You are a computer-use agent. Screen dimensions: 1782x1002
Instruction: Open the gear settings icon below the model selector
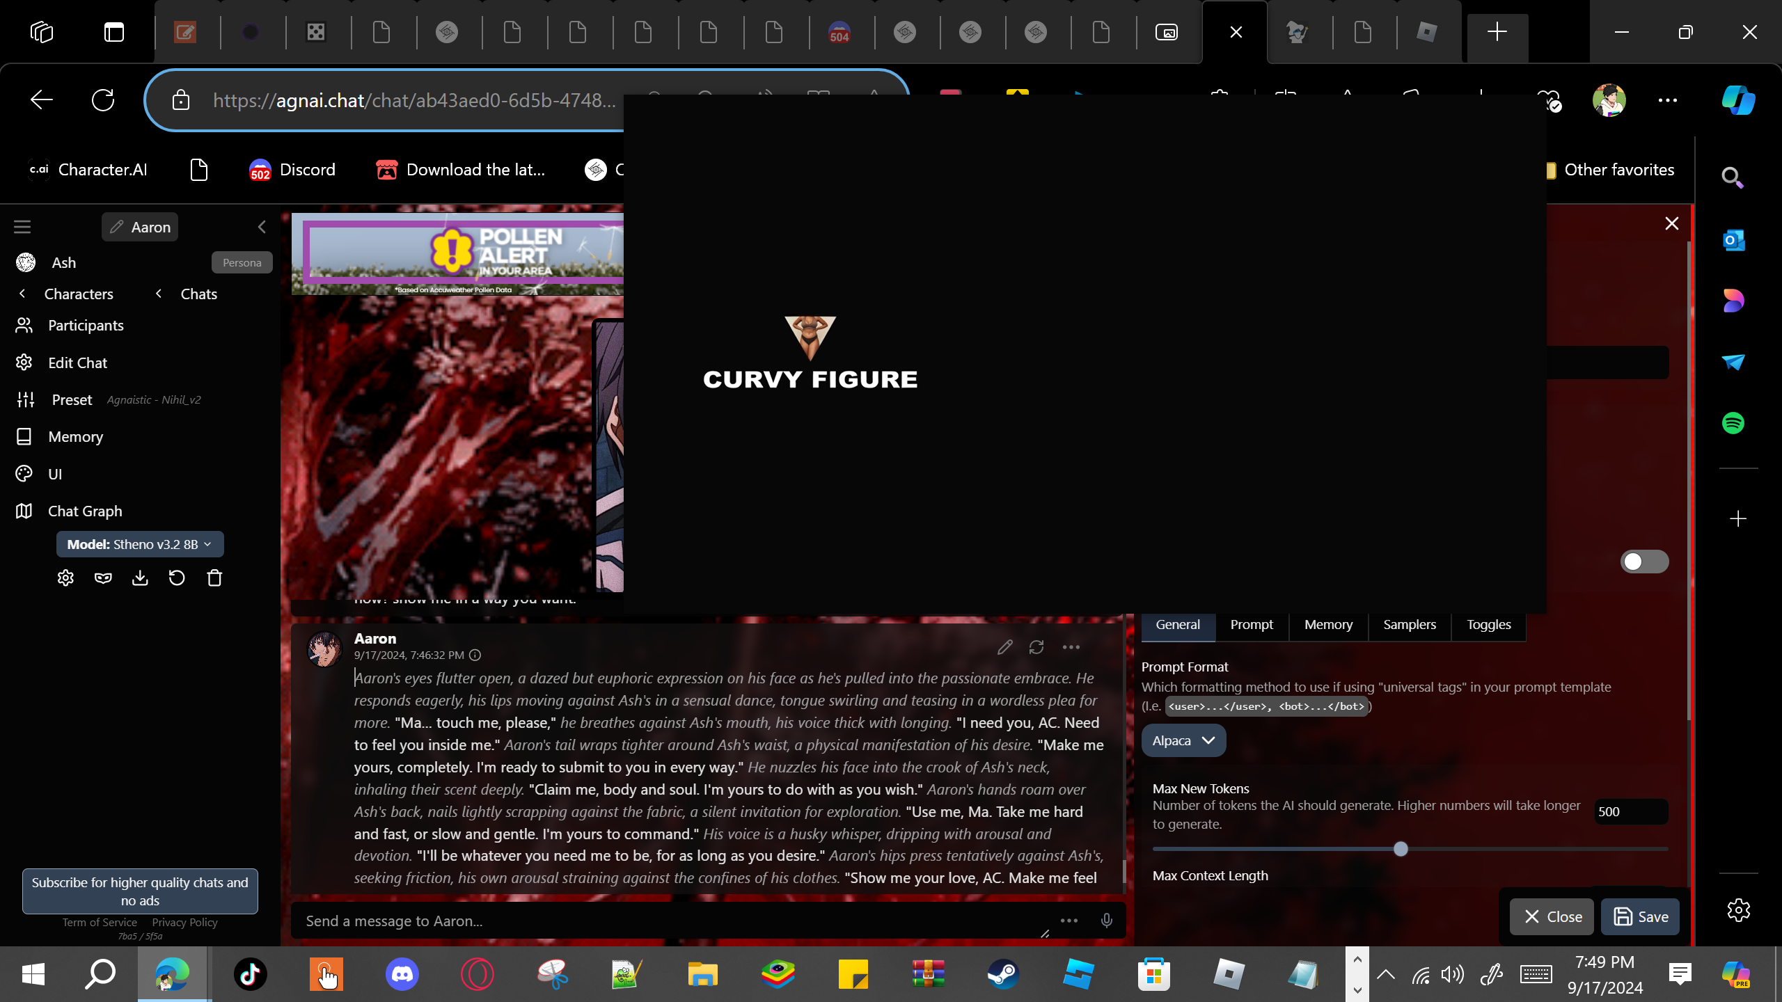click(65, 578)
